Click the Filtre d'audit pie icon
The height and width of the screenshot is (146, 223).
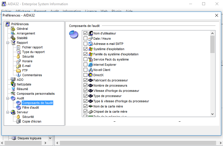[x=19, y=107]
